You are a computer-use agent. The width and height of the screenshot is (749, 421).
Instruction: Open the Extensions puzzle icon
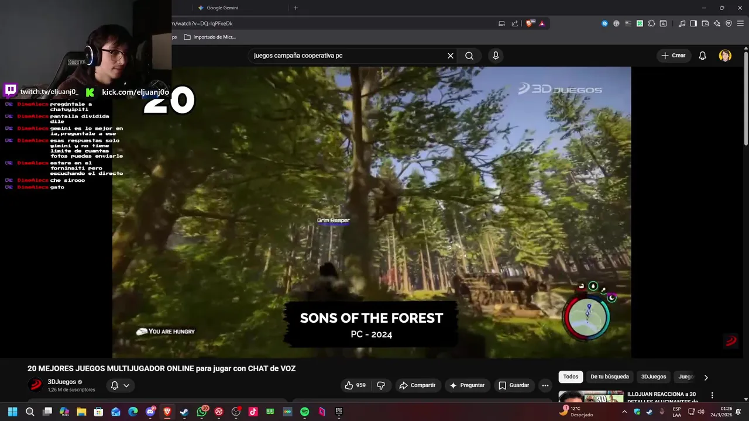[x=651, y=23]
